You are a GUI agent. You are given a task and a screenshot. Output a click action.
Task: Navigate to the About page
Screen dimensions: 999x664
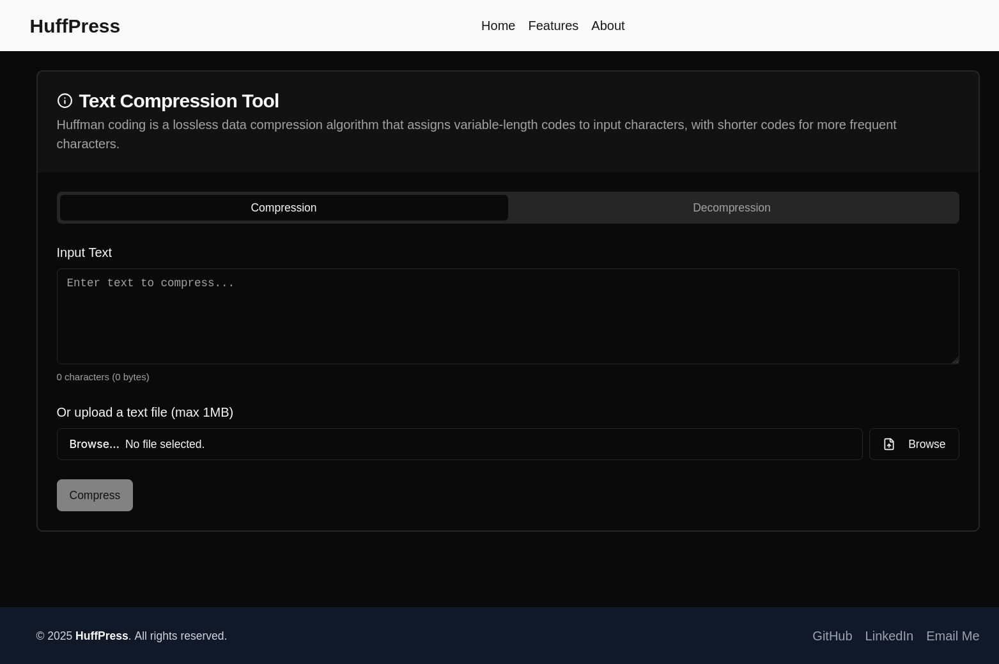pyautogui.click(x=608, y=26)
